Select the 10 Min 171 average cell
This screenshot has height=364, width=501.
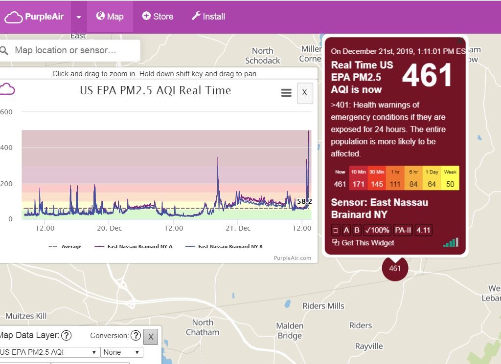click(359, 178)
